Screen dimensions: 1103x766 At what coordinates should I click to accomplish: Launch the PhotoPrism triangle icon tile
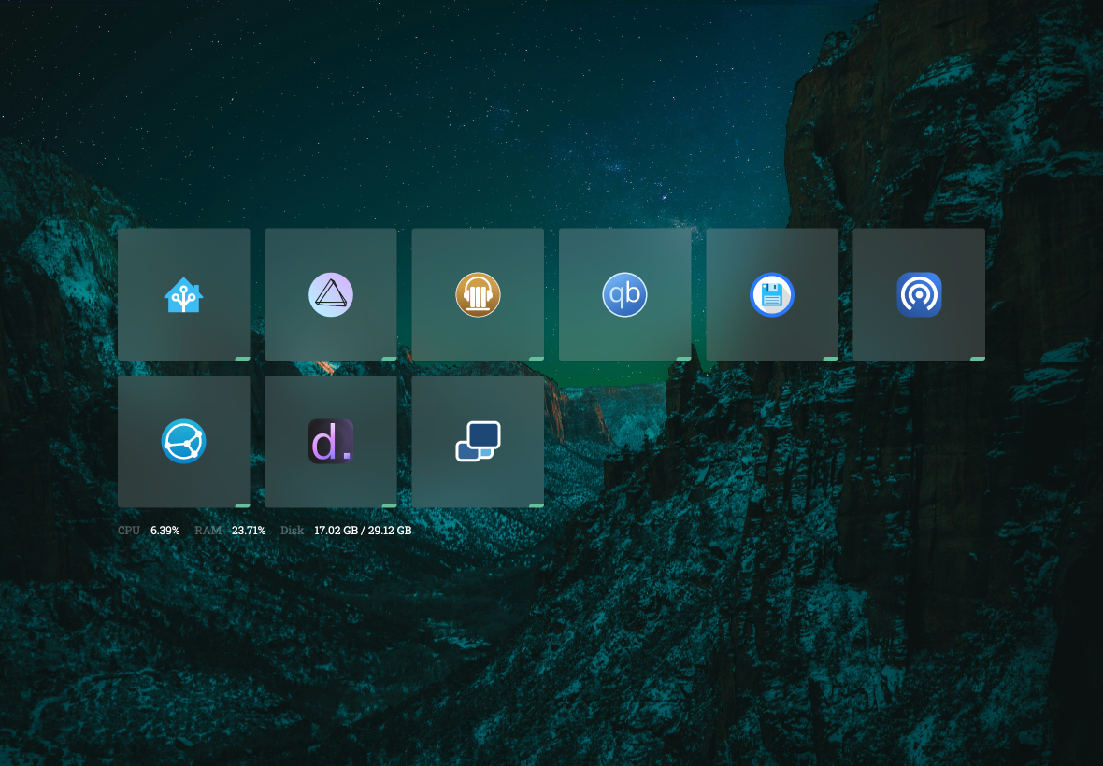pos(331,294)
